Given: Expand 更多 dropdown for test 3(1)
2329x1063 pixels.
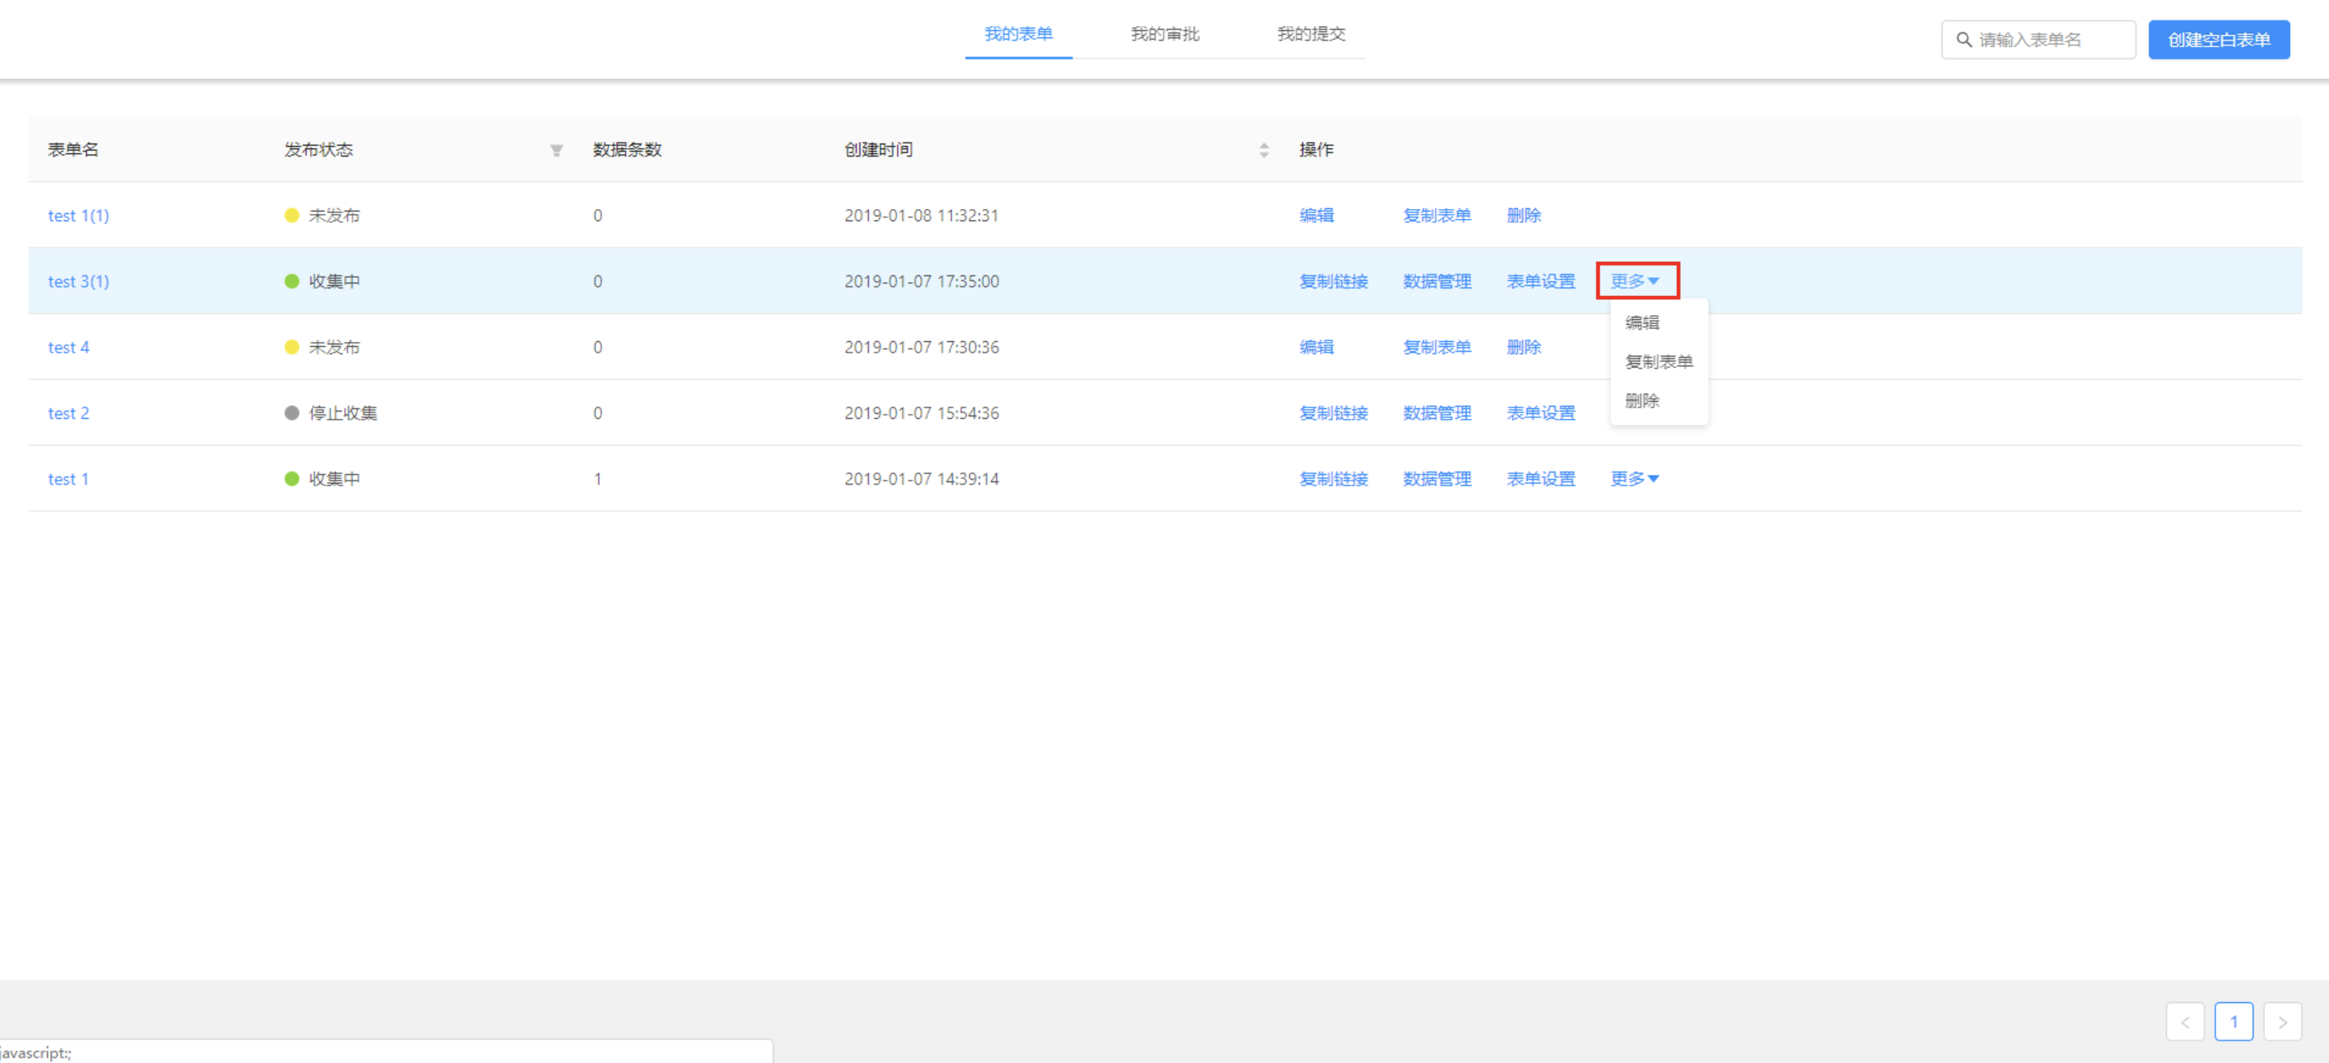Looking at the screenshot, I should [1635, 281].
